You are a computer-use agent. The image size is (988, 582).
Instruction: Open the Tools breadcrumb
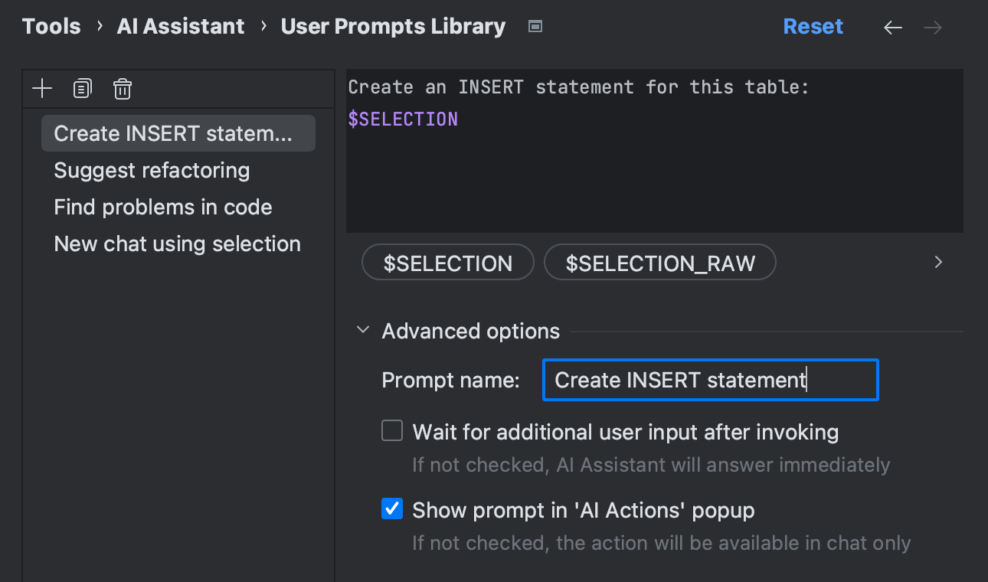[x=51, y=26]
